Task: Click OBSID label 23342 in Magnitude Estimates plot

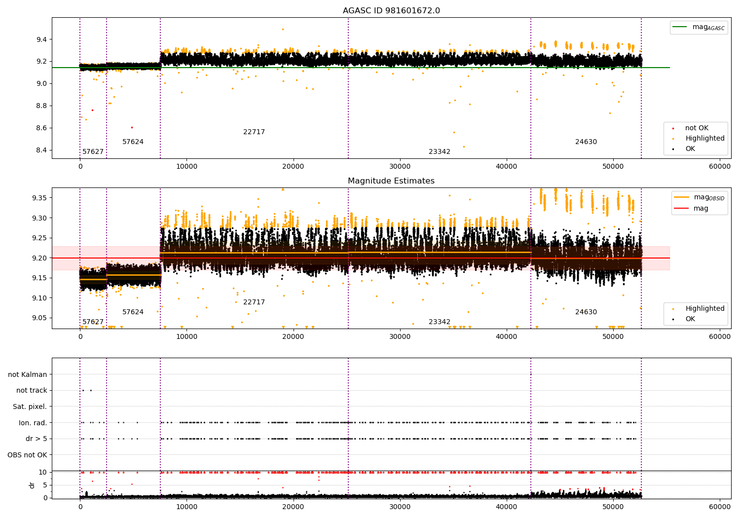Action: click(440, 322)
